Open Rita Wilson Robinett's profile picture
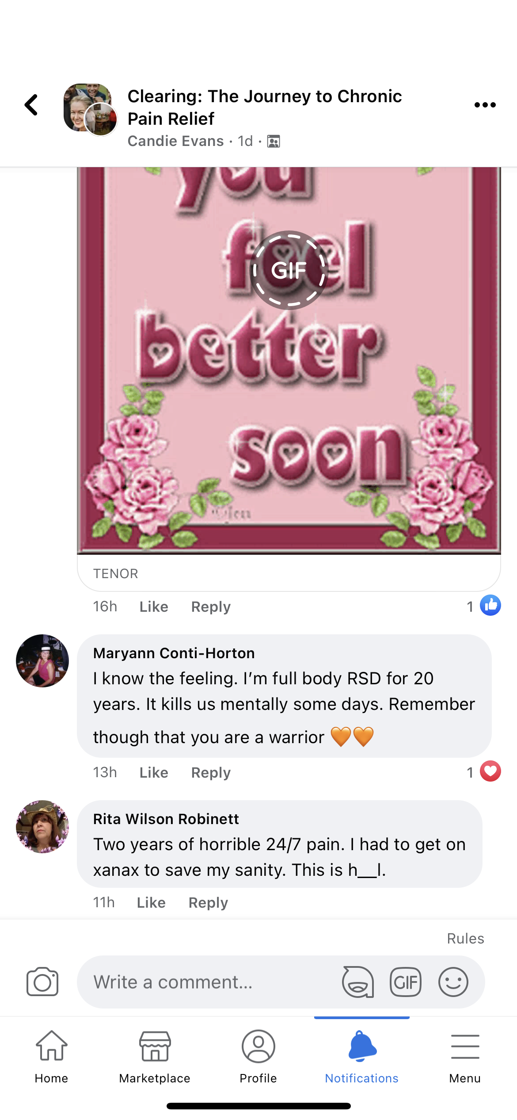 42,826
